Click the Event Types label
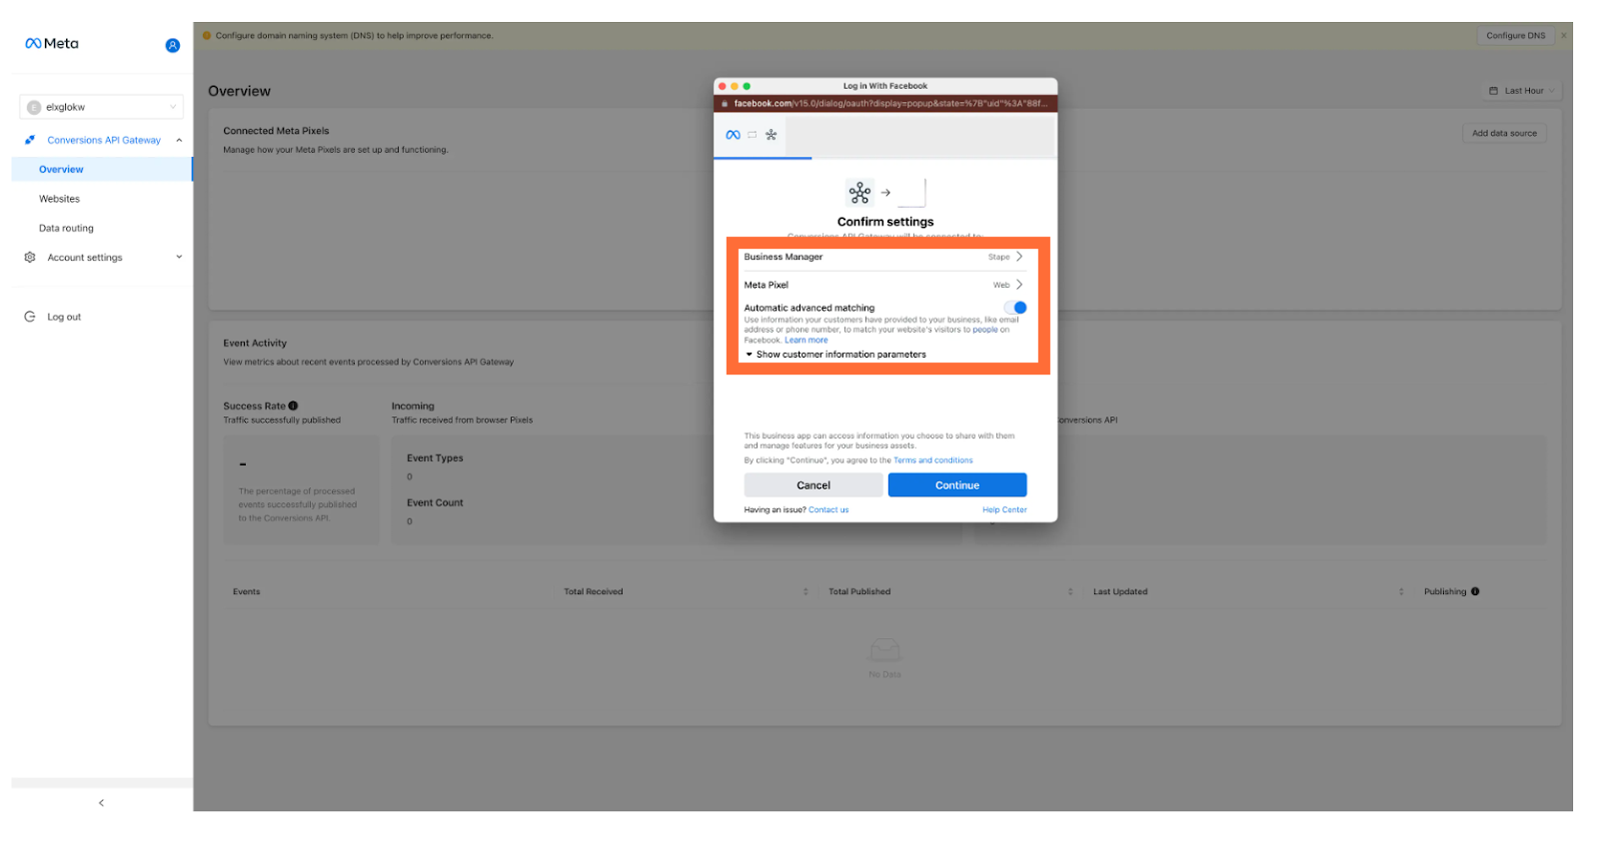This screenshot has height=843, width=1599. tap(435, 458)
